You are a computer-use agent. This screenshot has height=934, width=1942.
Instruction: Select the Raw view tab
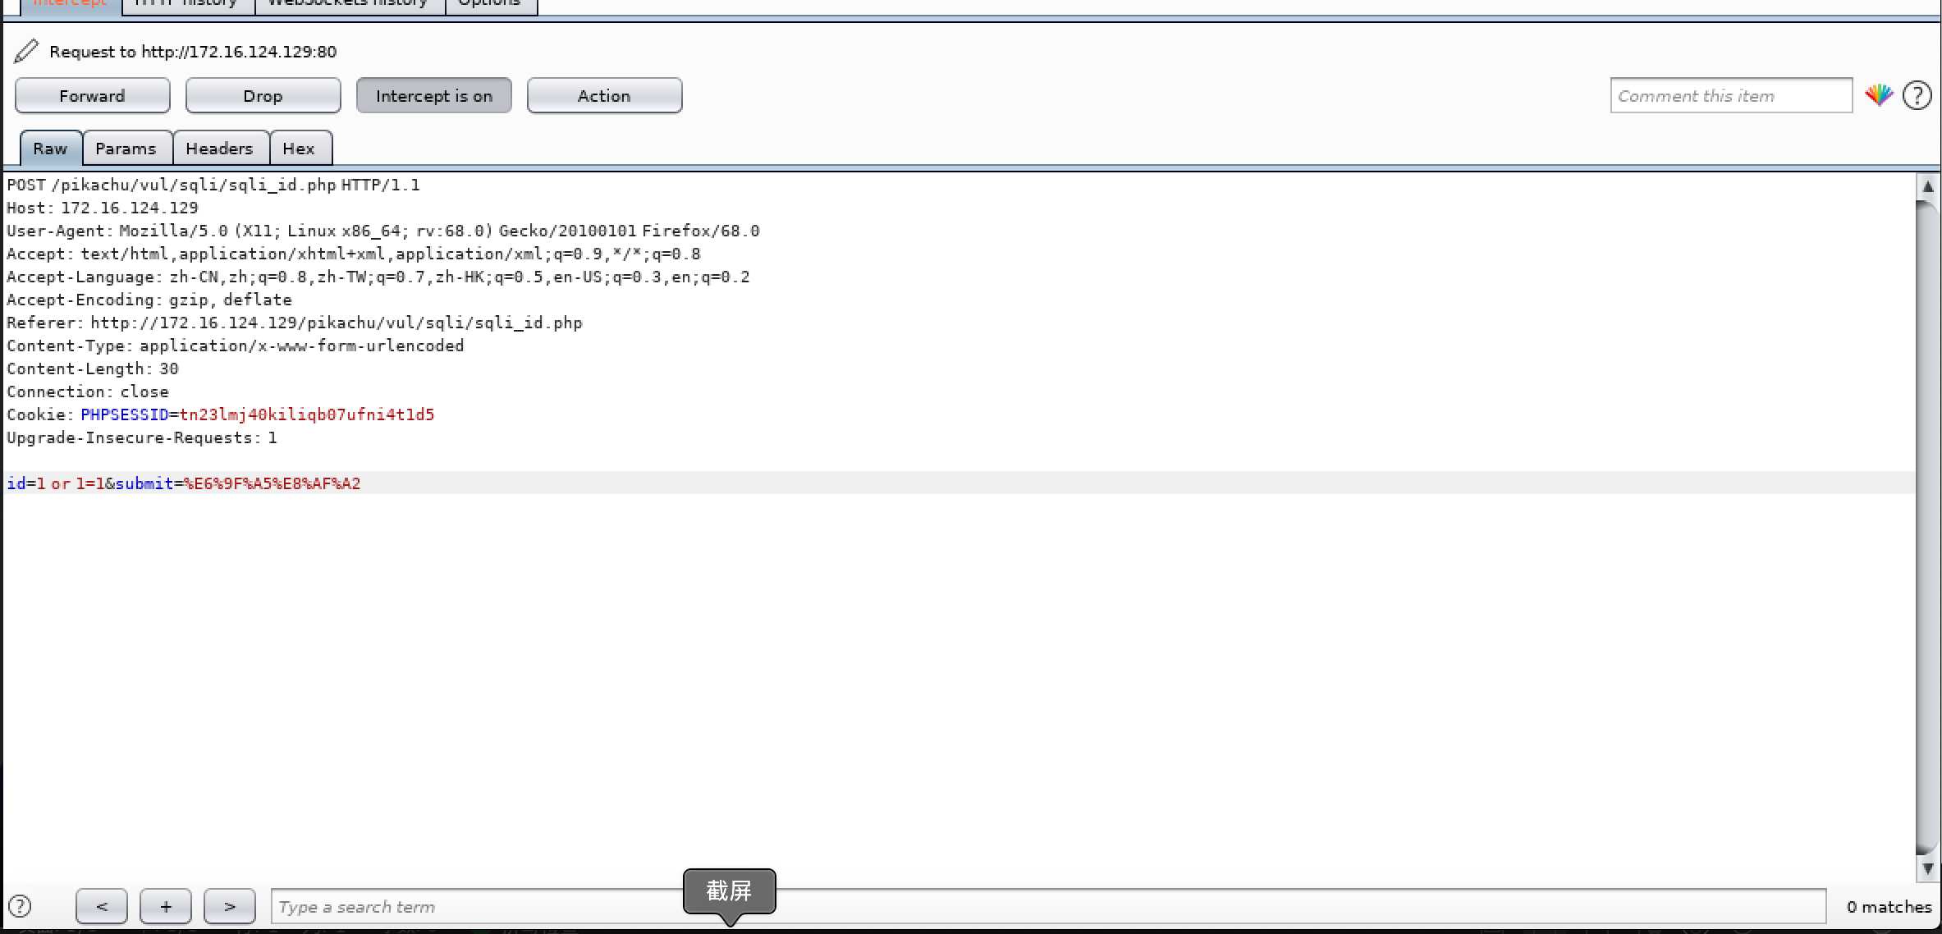click(x=49, y=148)
